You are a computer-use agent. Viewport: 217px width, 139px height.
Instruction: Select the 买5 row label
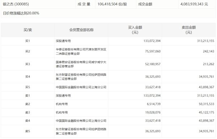click(27, 87)
